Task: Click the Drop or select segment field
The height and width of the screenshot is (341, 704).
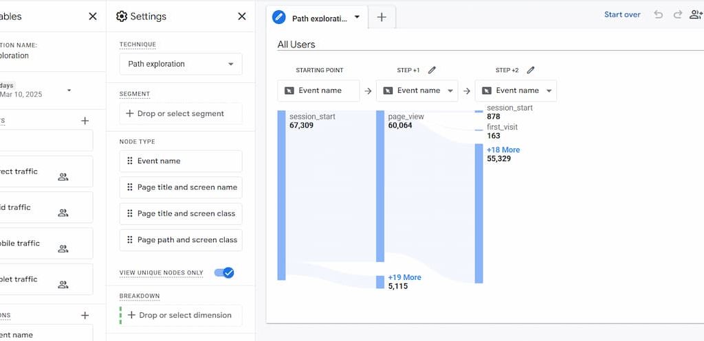Action: tap(181, 113)
